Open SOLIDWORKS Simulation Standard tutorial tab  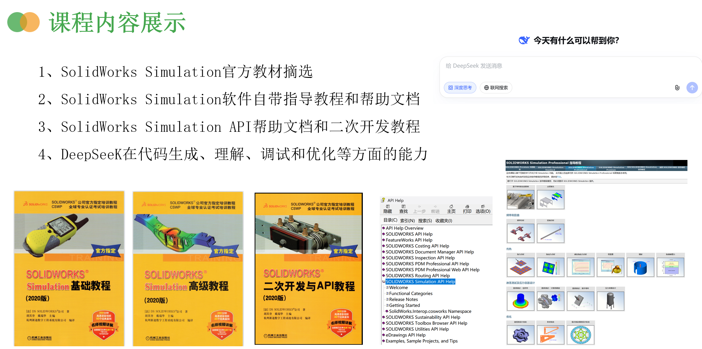550,168
